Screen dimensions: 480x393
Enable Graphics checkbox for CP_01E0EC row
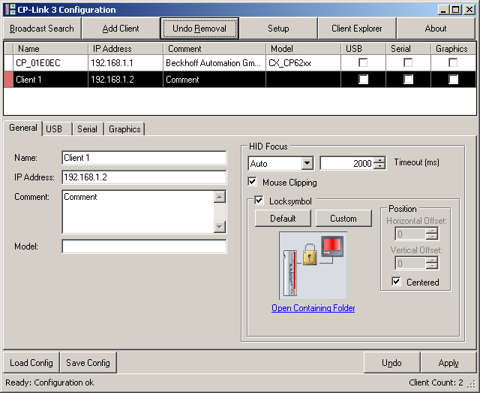pyautogui.click(x=453, y=62)
